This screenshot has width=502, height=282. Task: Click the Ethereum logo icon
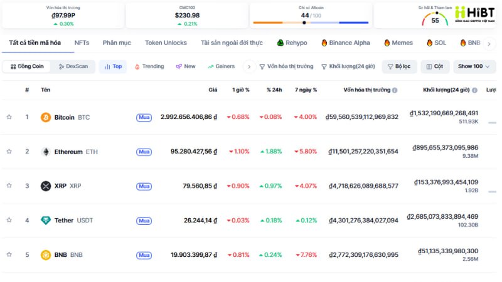pos(46,152)
